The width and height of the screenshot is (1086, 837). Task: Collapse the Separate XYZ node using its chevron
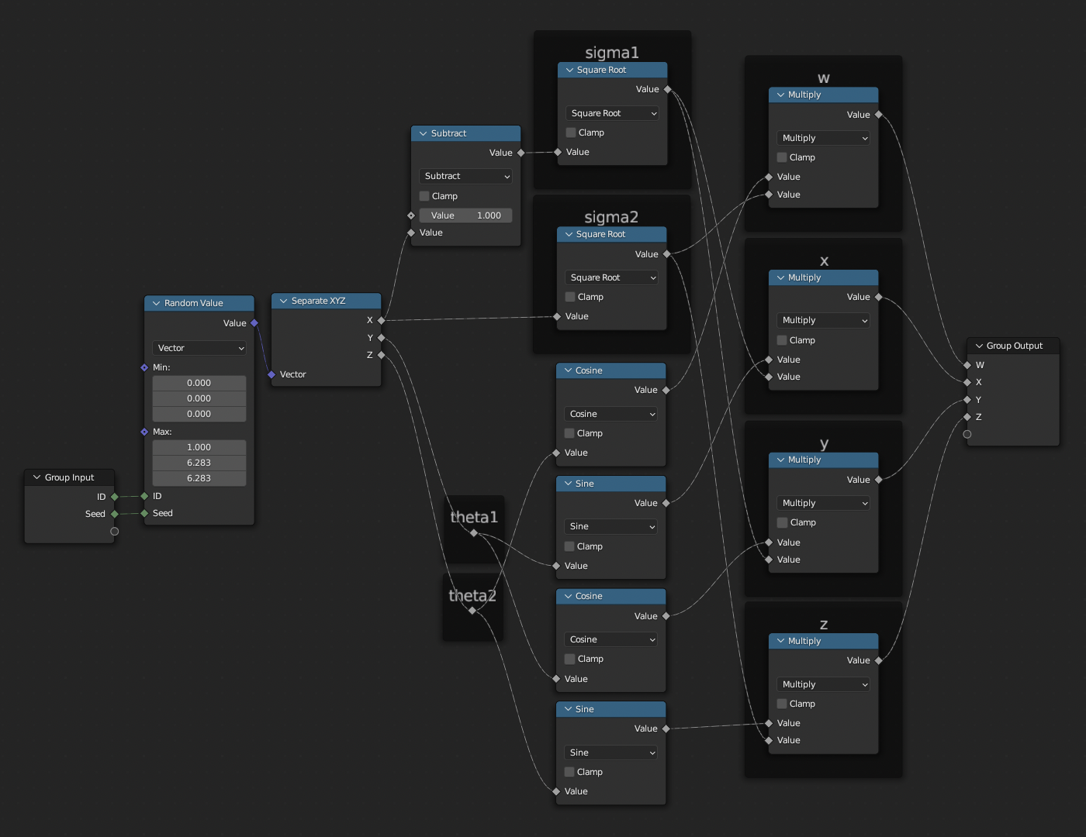[283, 301]
